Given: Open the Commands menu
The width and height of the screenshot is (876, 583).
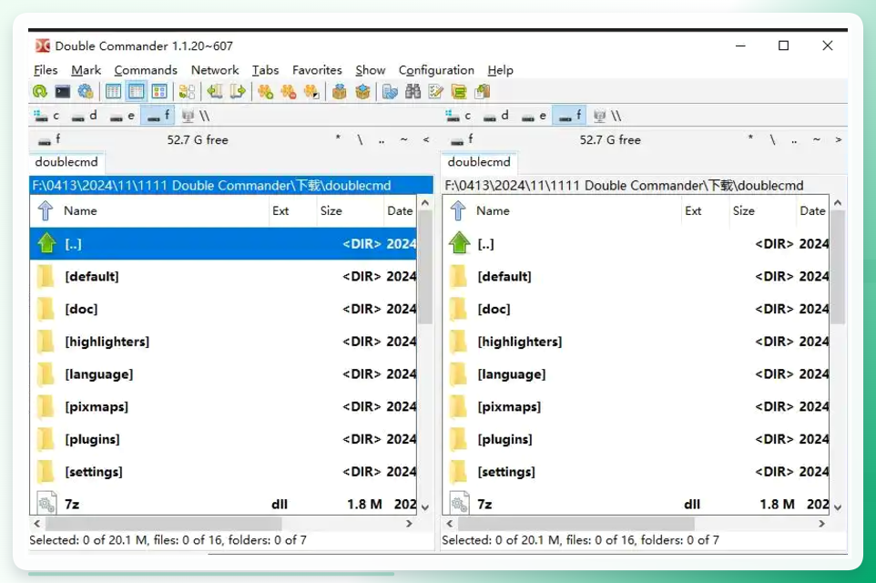Looking at the screenshot, I should point(146,70).
